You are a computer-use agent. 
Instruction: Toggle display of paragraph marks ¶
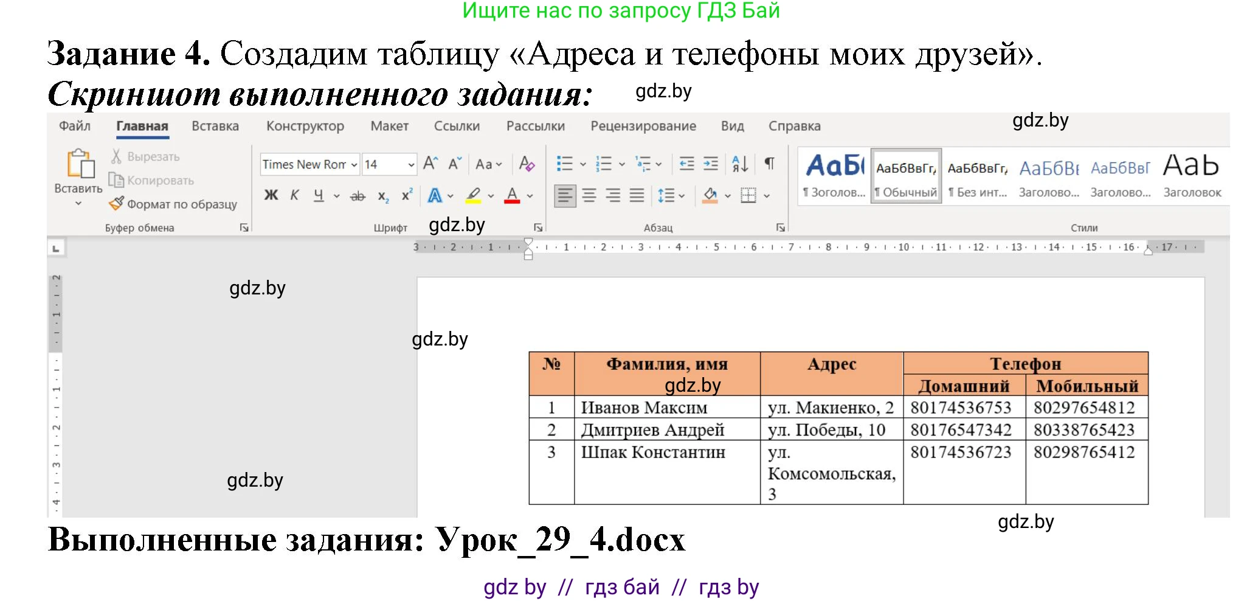(769, 163)
